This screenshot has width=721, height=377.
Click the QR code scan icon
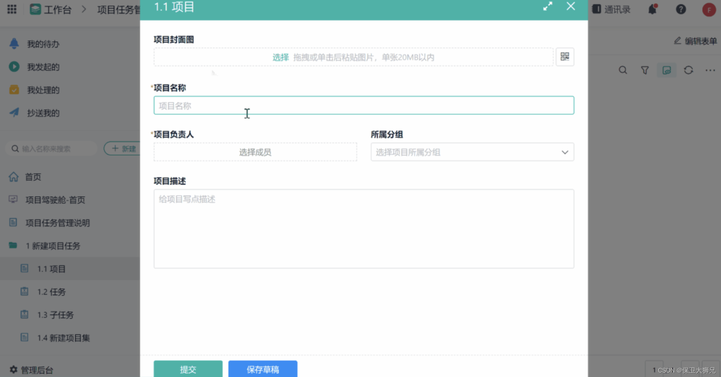pyautogui.click(x=565, y=57)
